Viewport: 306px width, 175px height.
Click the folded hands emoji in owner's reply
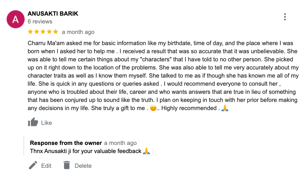tap(146, 151)
